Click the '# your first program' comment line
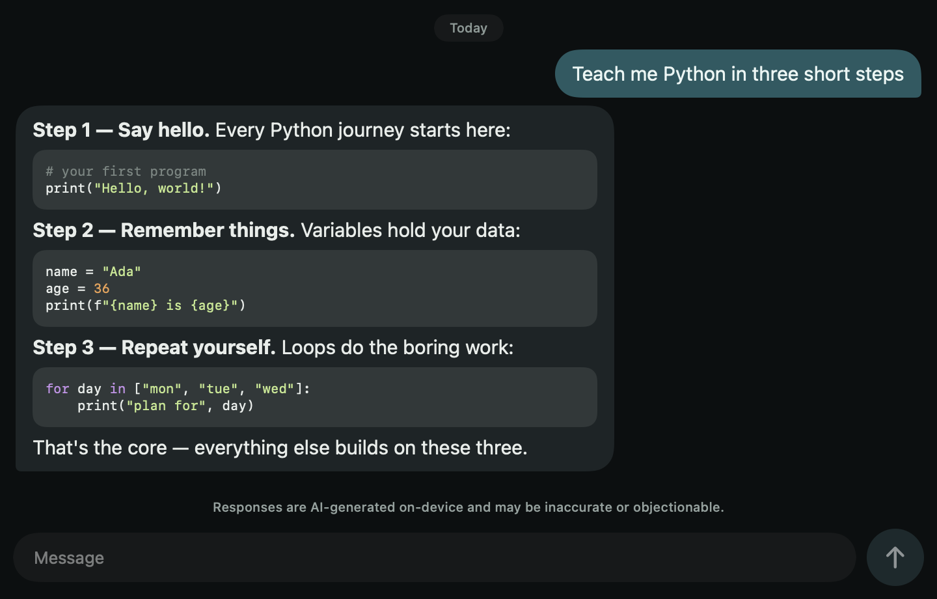937x599 pixels. 126,171
